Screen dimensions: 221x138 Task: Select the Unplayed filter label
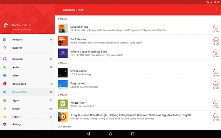pyautogui.click(x=17, y=59)
